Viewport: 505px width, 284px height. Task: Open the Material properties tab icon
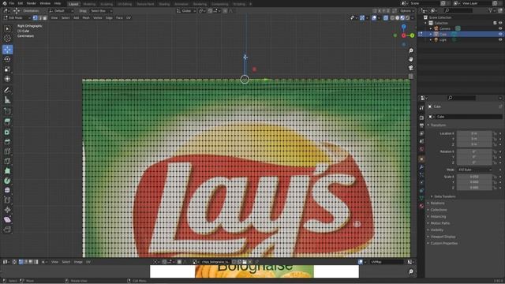click(x=421, y=206)
